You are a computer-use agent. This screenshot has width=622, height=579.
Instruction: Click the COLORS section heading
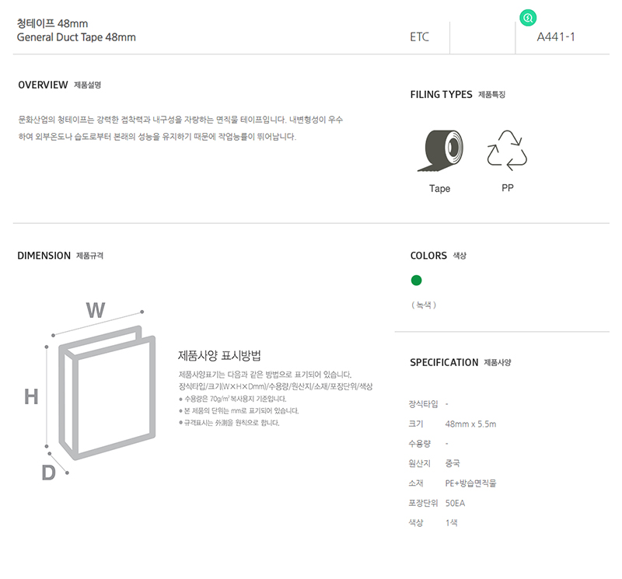[x=428, y=256]
